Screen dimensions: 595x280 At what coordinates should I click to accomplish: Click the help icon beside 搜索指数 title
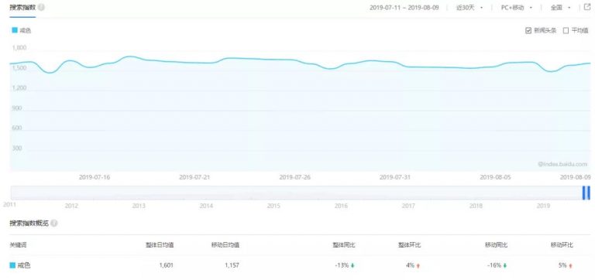[x=41, y=7]
